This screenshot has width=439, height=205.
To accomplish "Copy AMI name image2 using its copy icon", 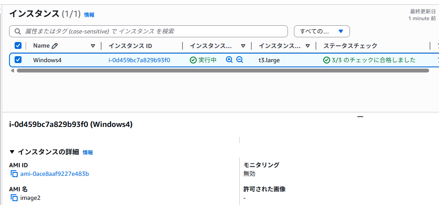I will (x=14, y=198).
